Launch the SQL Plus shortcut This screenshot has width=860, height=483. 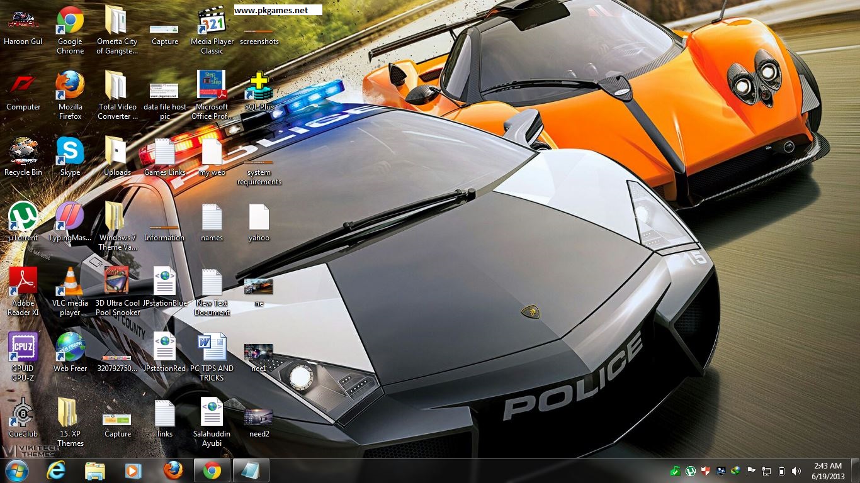click(x=259, y=92)
